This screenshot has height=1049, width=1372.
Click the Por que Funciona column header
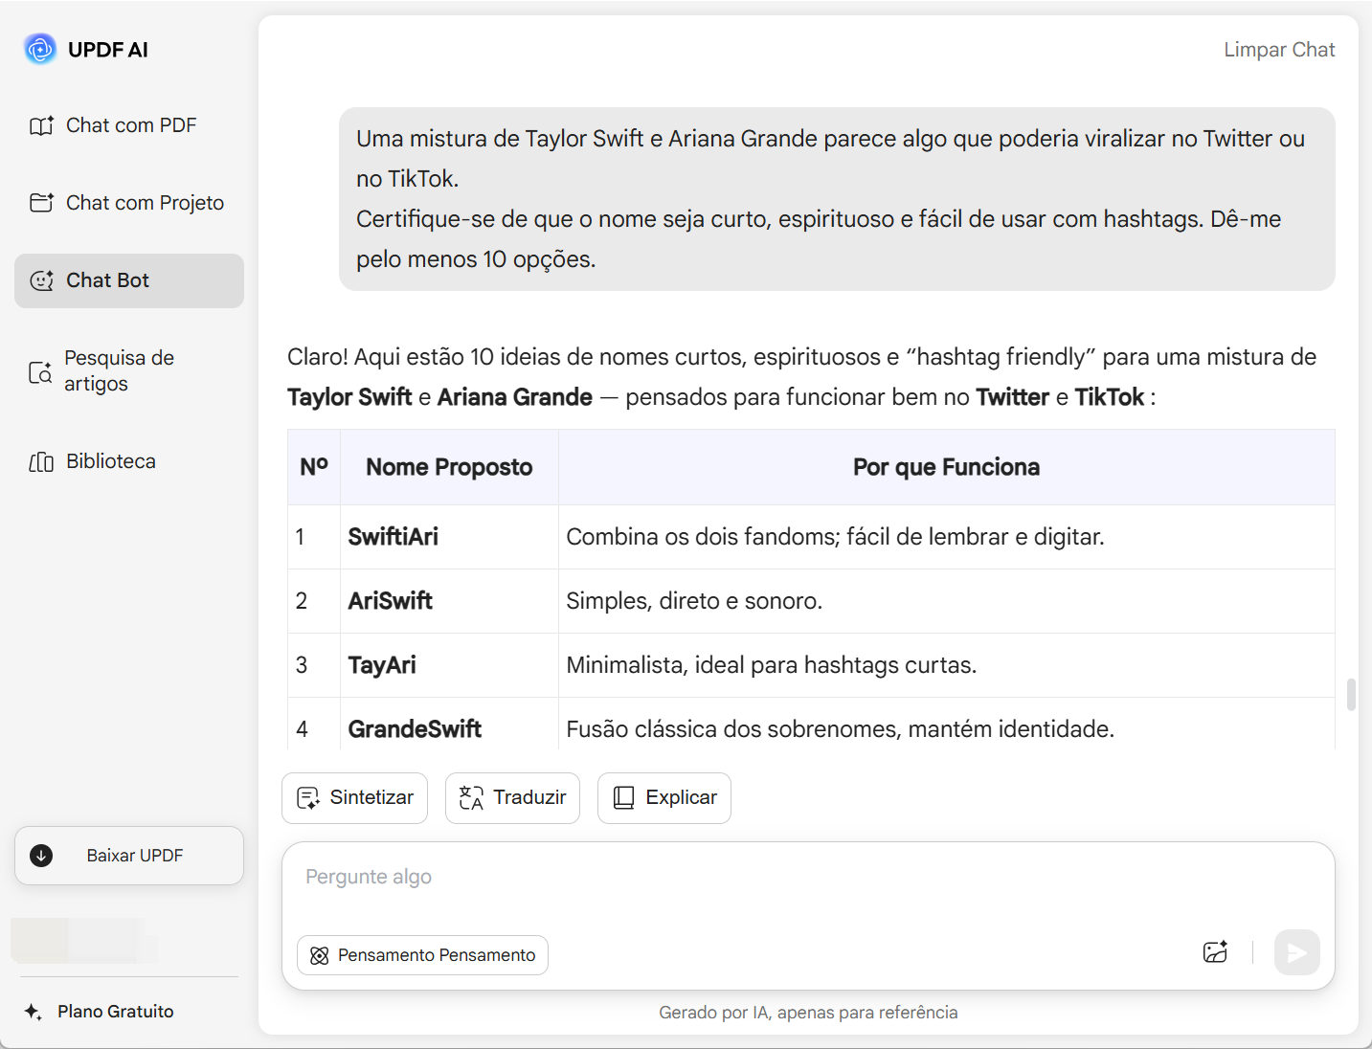coord(947,467)
